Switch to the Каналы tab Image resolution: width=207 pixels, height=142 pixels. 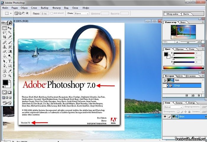pos(179,103)
